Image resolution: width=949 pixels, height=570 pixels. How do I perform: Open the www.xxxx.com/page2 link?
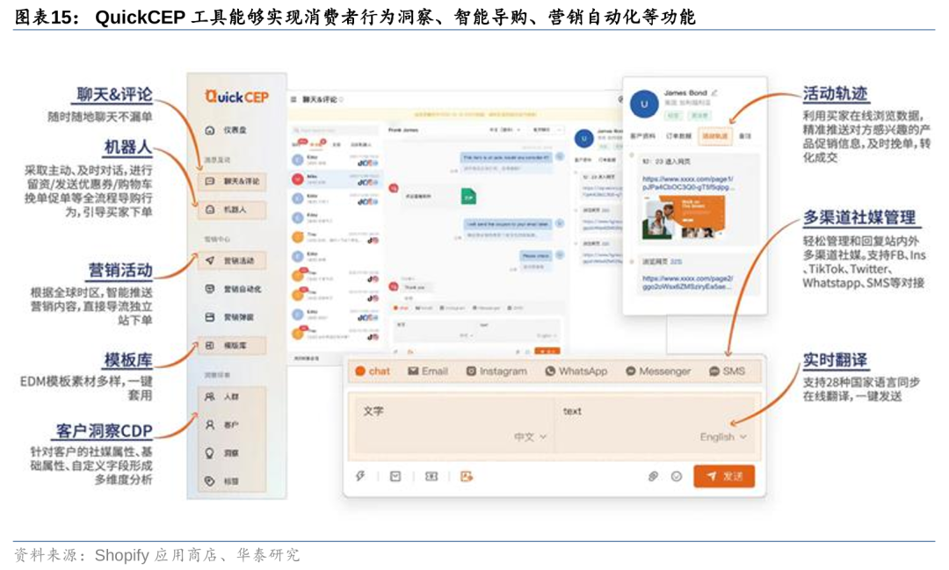pos(687,282)
